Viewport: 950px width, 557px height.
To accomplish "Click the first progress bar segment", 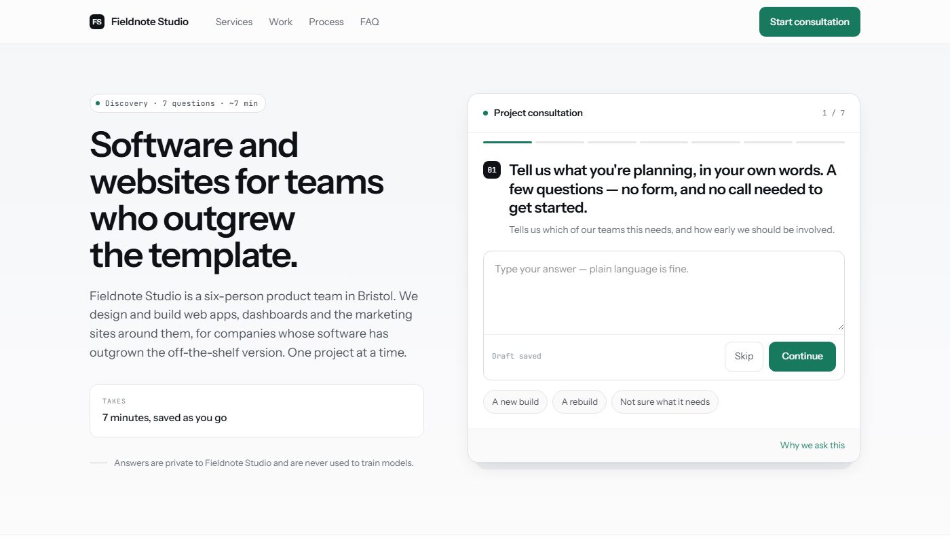I will [x=508, y=142].
